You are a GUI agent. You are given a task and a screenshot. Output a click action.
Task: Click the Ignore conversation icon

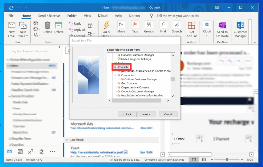click(35, 24)
